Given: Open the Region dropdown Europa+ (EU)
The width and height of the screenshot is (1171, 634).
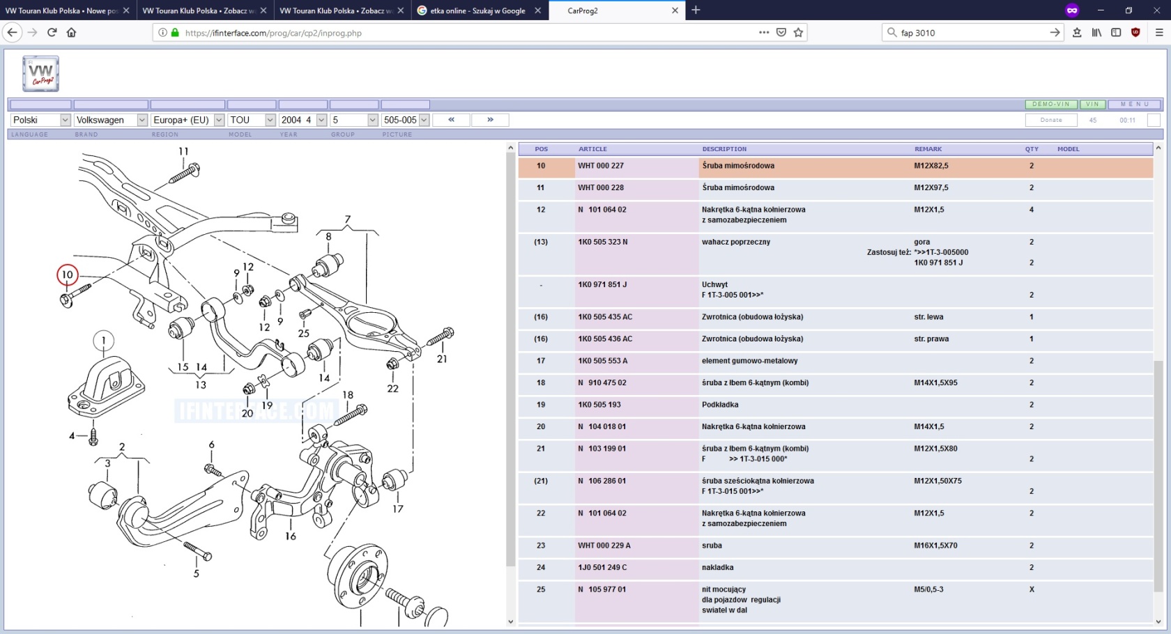Looking at the screenshot, I should [187, 120].
